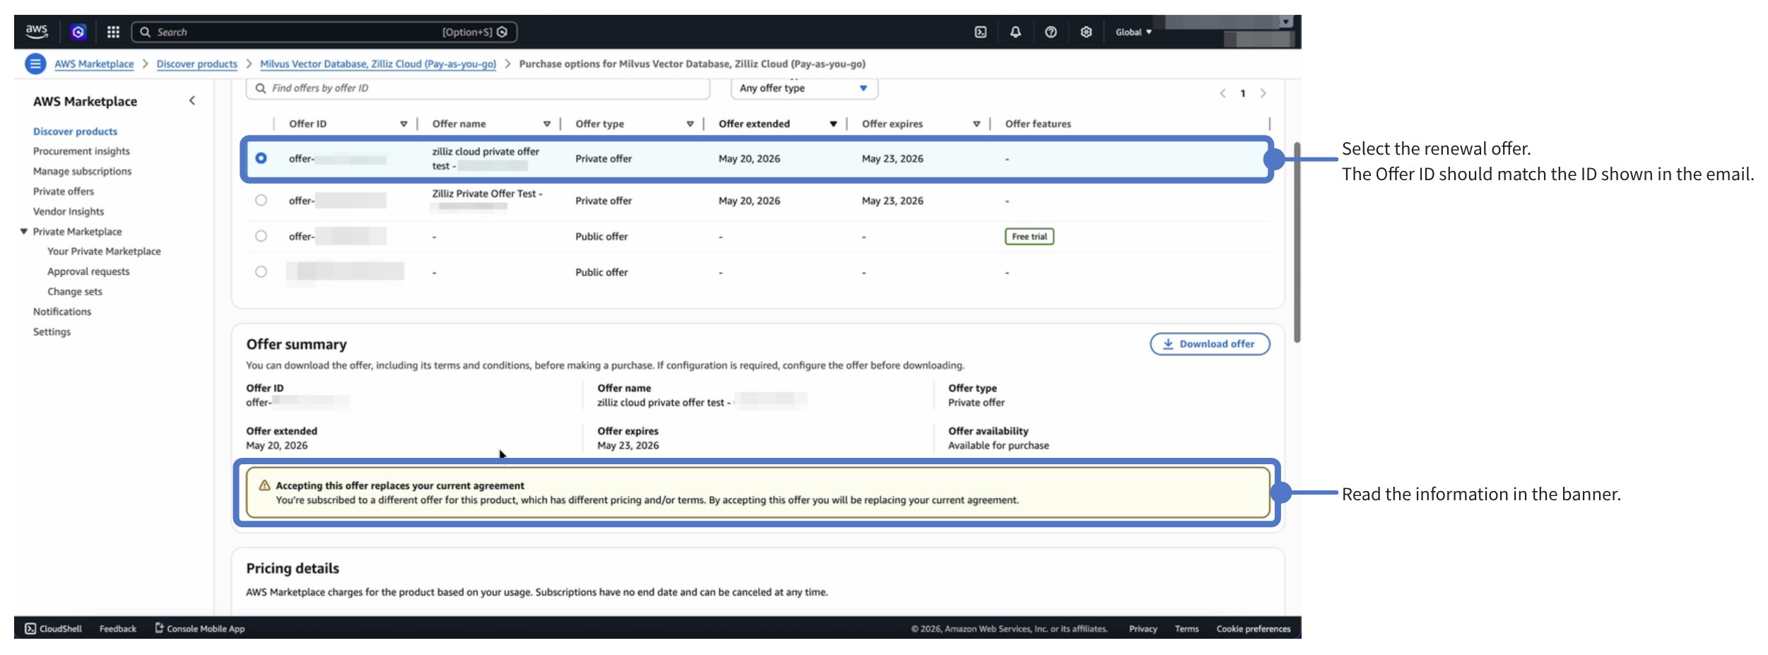Select the last public offer radio button
This screenshot has width=1768, height=655.
(261, 272)
